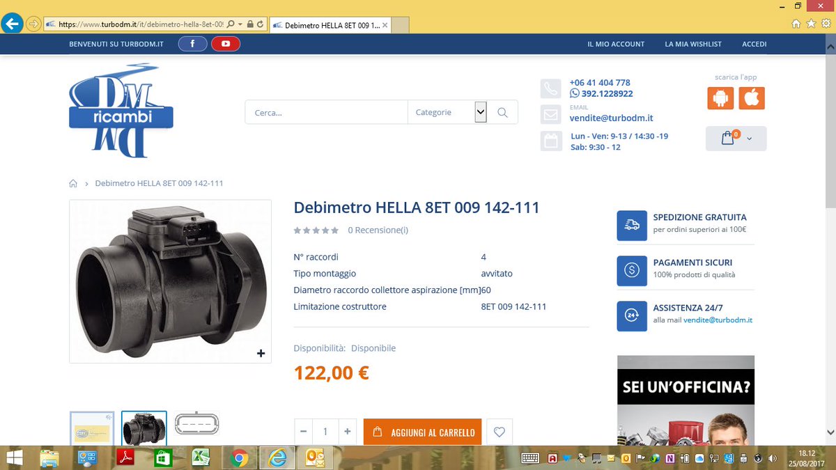Click vendite@turbodm.it in assistance box
Viewport: 836px width, 470px height.
tap(718, 320)
